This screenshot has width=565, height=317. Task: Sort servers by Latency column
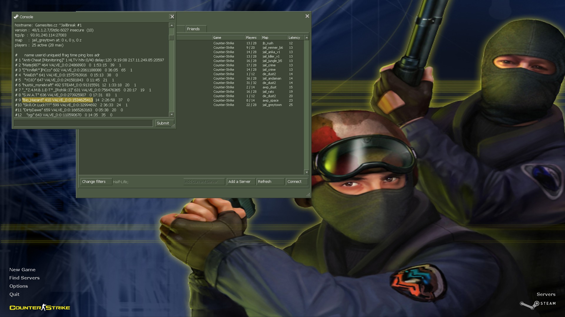[295, 38]
